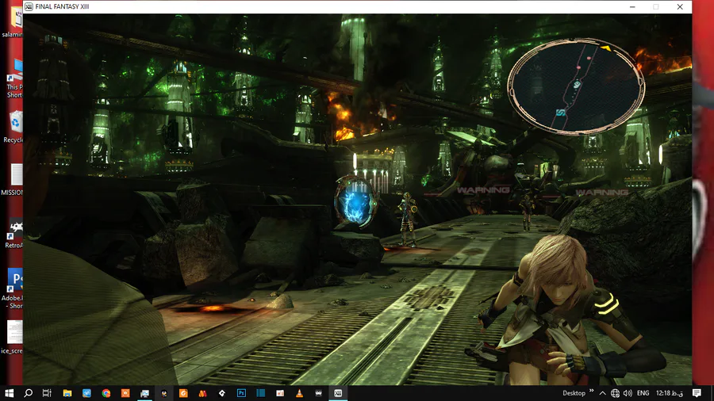The image size is (714, 401).
Task: Select the RetroArch desktop shortcut icon
Action: point(14,234)
